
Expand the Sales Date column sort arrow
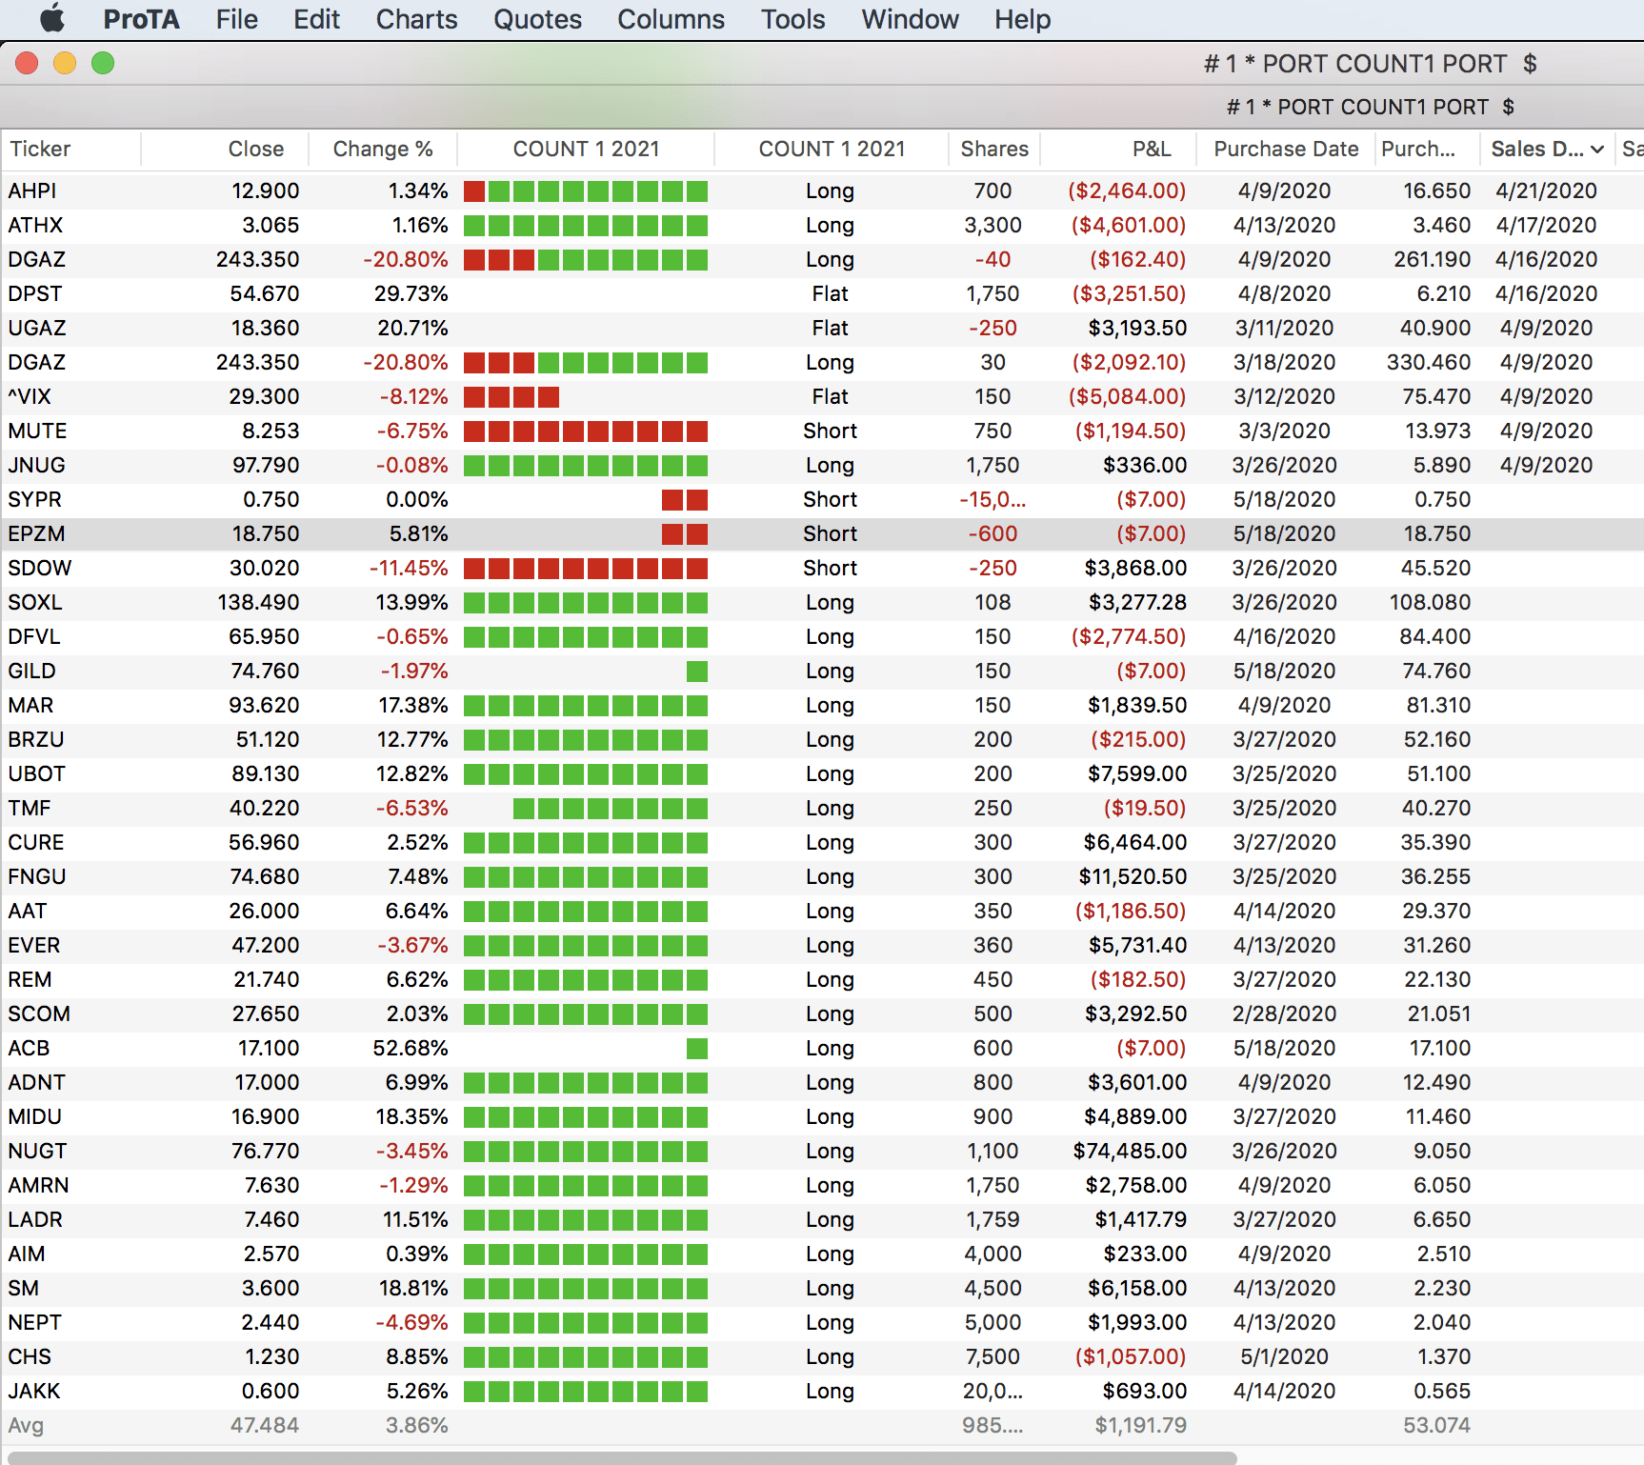1597,150
